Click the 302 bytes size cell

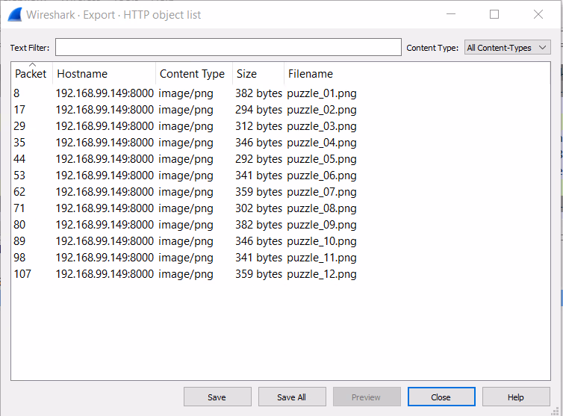[x=258, y=208]
